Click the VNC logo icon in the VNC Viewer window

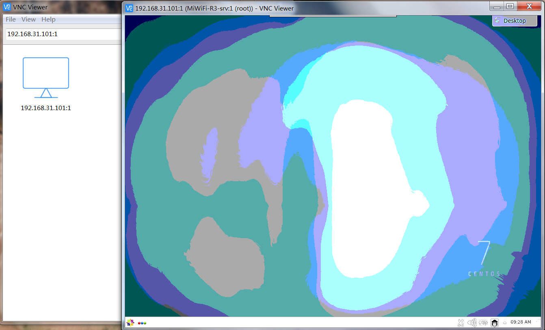[7, 7]
